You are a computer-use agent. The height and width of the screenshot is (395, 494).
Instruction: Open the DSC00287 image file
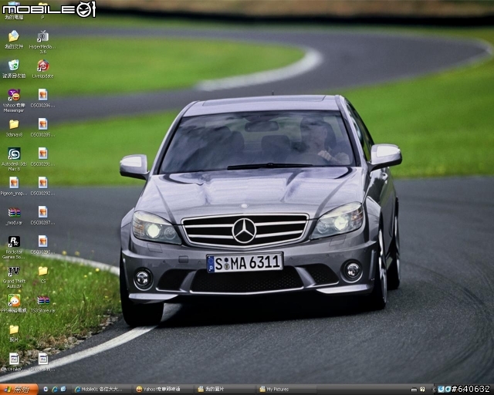tap(43, 216)
